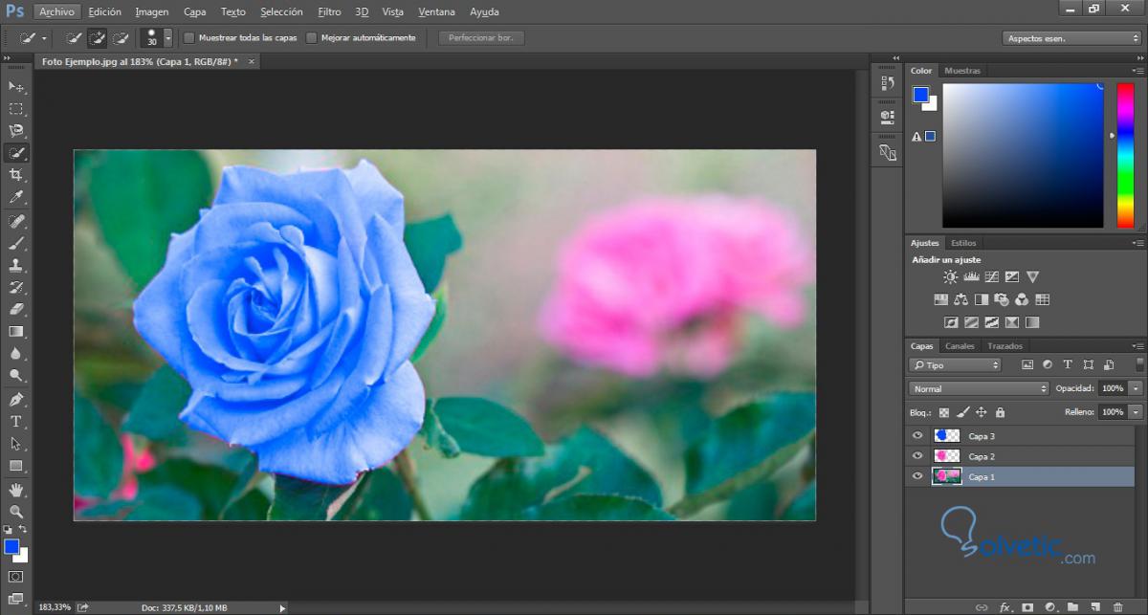1148x615 pixels.
Task: Expand the Opacidad dropdown arrow
Action: 1136,389
